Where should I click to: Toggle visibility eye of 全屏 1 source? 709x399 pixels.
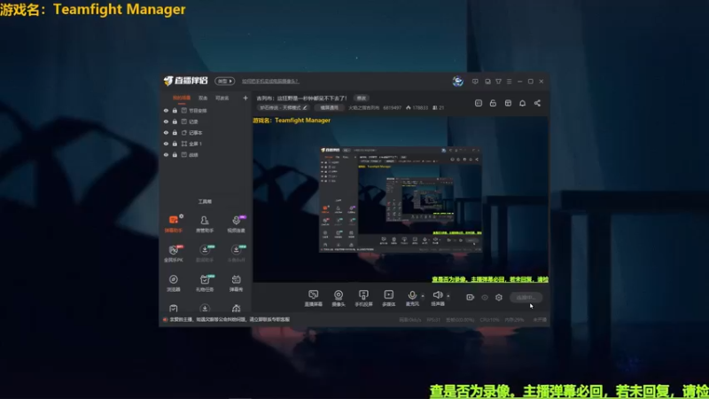pos(166,144)
